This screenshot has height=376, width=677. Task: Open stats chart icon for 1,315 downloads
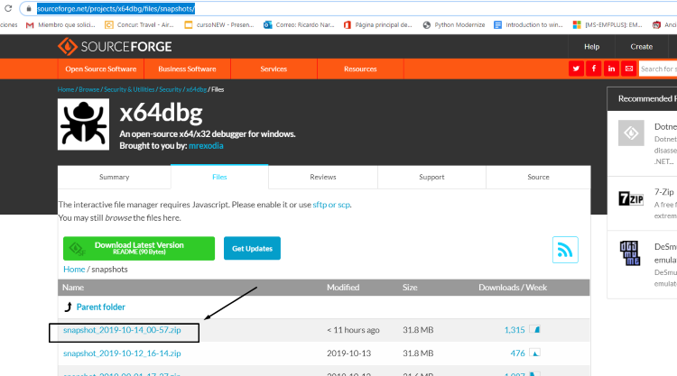pos(535,330)
